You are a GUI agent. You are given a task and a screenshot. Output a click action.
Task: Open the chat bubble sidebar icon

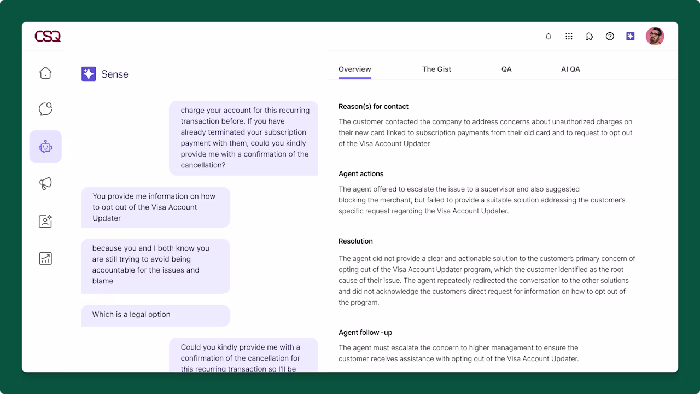click(45, 109)
